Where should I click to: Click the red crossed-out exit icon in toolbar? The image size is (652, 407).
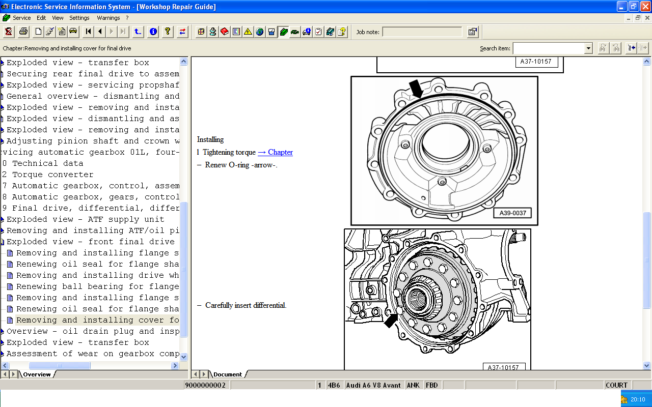click(x=9, y=32)
